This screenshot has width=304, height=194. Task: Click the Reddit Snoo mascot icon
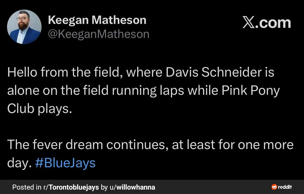(x=274, y=187)
